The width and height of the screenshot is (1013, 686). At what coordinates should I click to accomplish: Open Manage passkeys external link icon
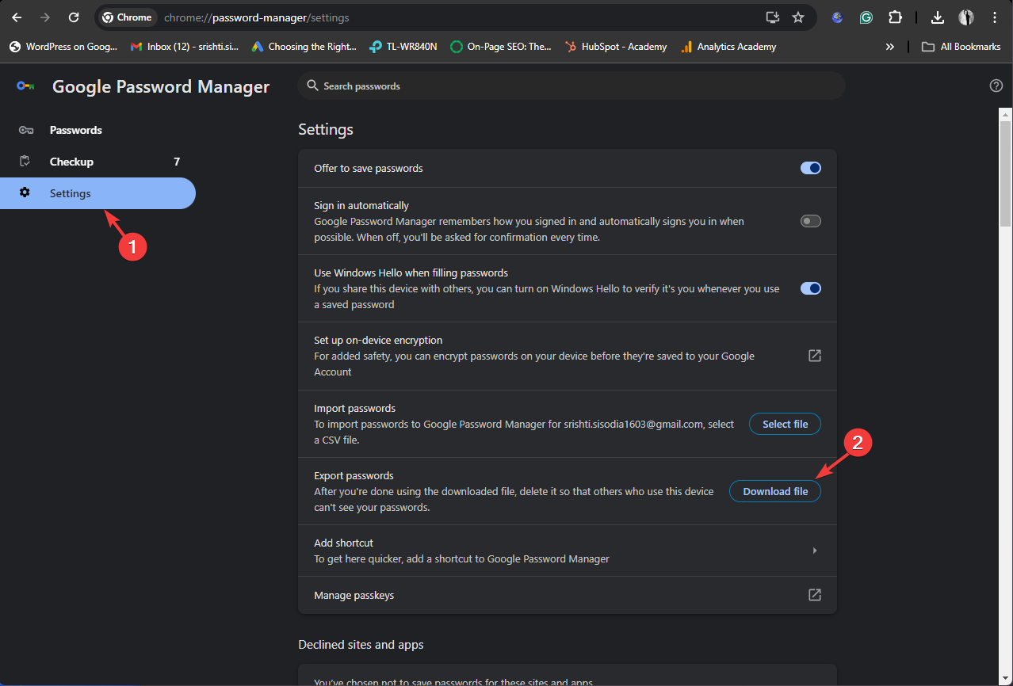tap(814, 595)
